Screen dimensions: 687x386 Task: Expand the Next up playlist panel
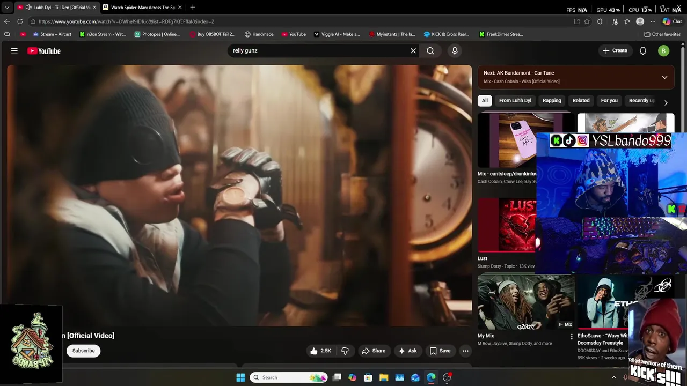[664, 77]
